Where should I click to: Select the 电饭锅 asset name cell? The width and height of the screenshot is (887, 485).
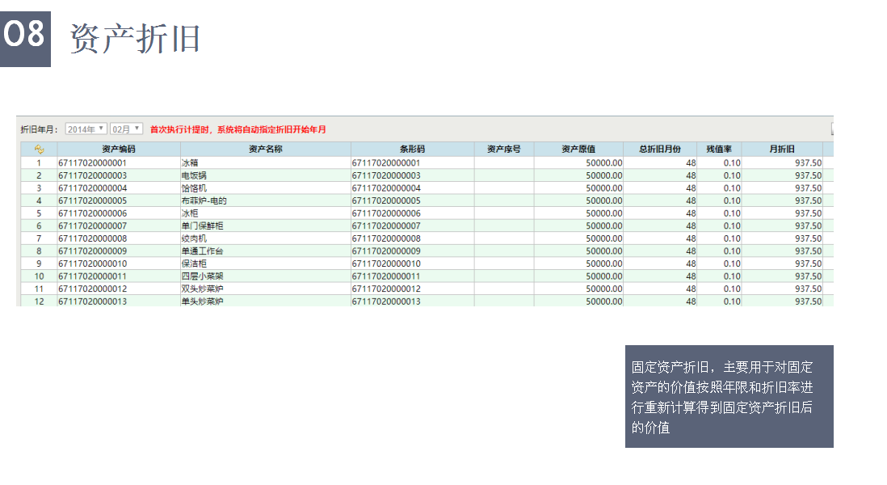click(x=194, y=175)
